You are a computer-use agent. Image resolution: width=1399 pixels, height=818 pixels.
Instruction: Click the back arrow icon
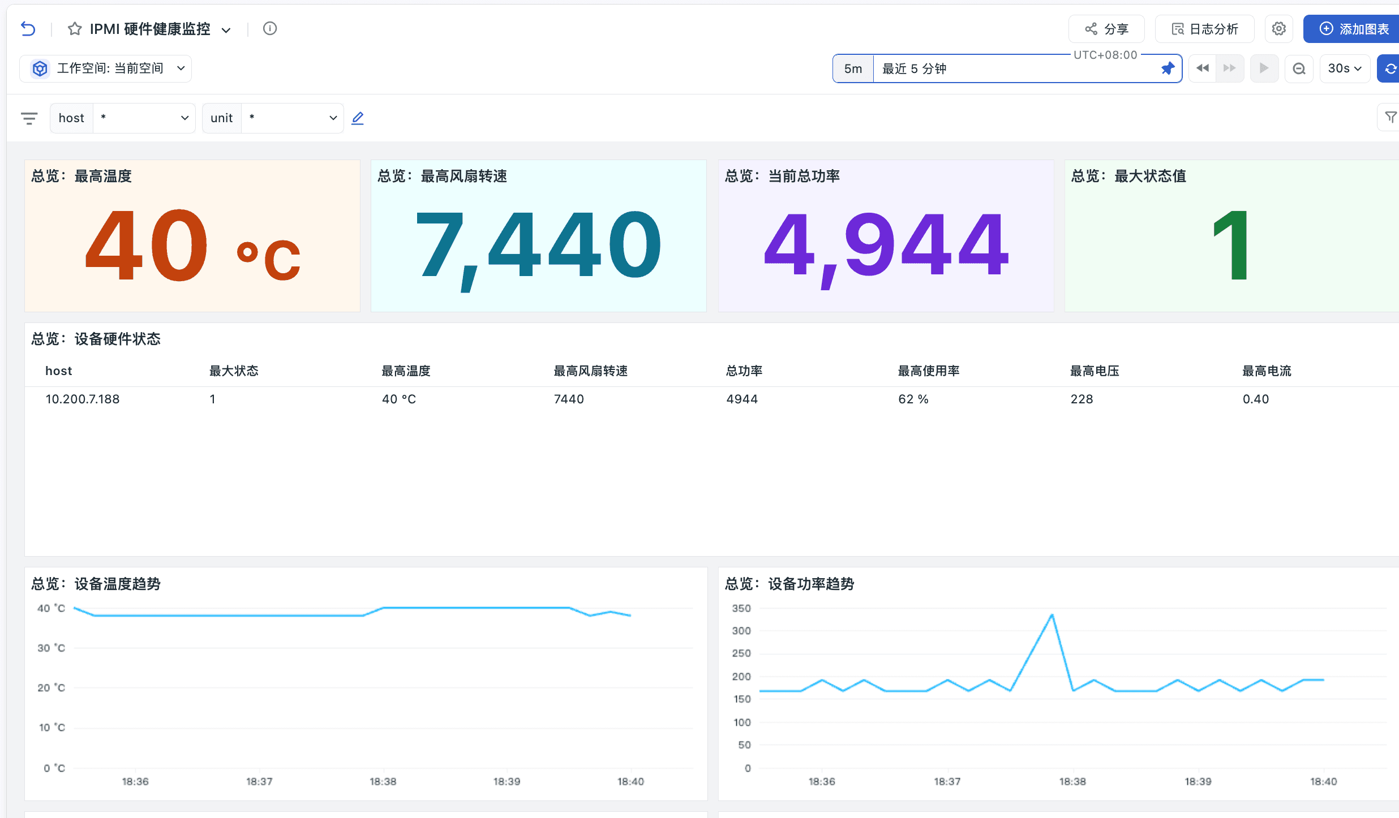[x=28, y=29]
